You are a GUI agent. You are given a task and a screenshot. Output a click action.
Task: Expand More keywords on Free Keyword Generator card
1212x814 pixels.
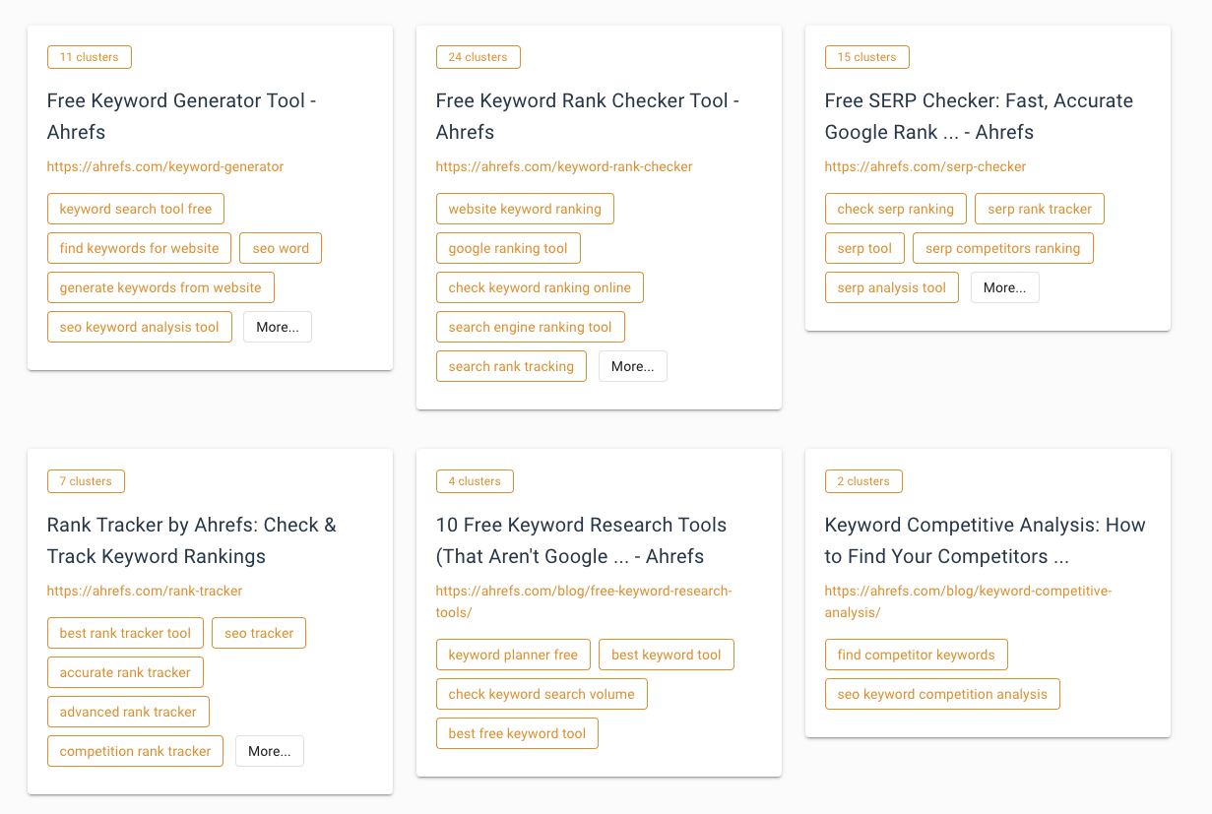click(x=277, y=326)
